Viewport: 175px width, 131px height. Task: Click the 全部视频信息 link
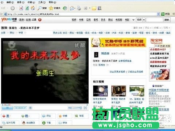click(125, 61)
